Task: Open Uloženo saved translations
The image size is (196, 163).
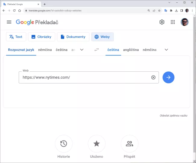Action: tap(96, 144)
